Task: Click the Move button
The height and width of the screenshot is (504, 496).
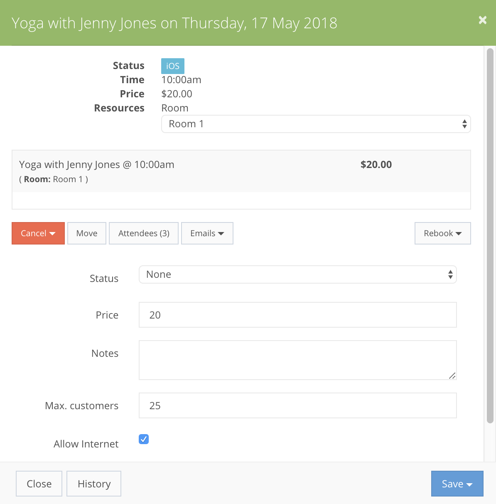Action: (86, 233)
